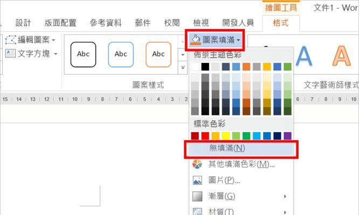
Task: Click the picture fill icon beside 圖片(P)
Action: [x=197, y=180]
